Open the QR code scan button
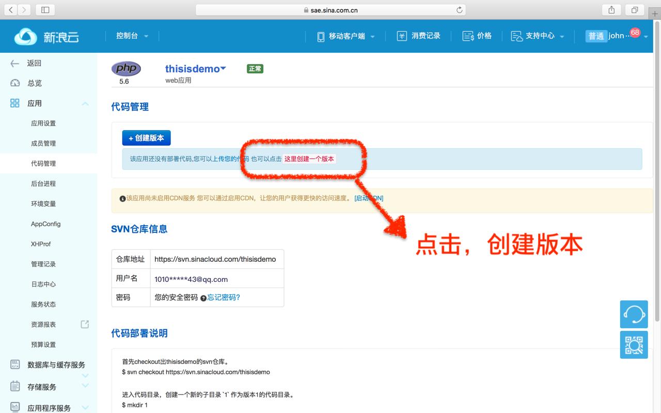This screenshot has width=661, height=413. pyautogui.click(x=634, y=345)
